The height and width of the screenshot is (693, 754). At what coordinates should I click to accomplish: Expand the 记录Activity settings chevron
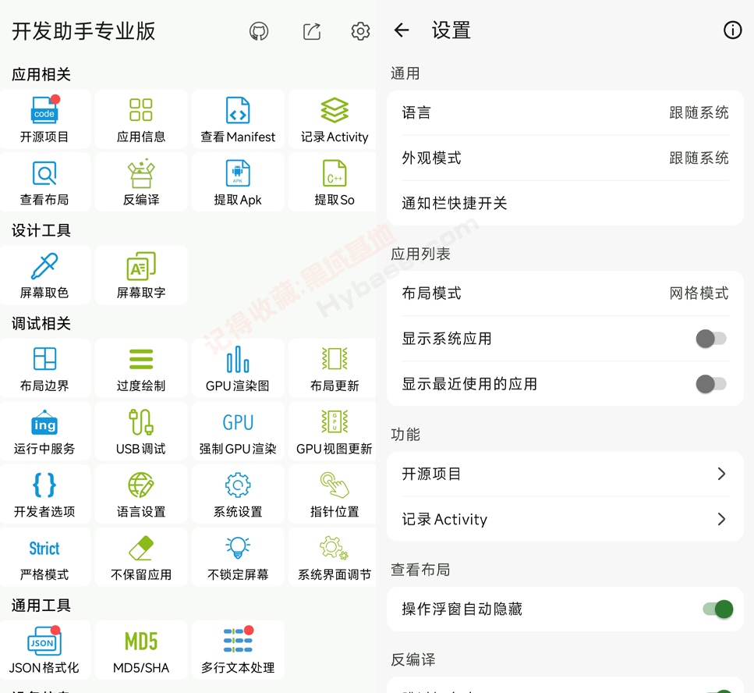pyautogui.click(x=721, y=519)
